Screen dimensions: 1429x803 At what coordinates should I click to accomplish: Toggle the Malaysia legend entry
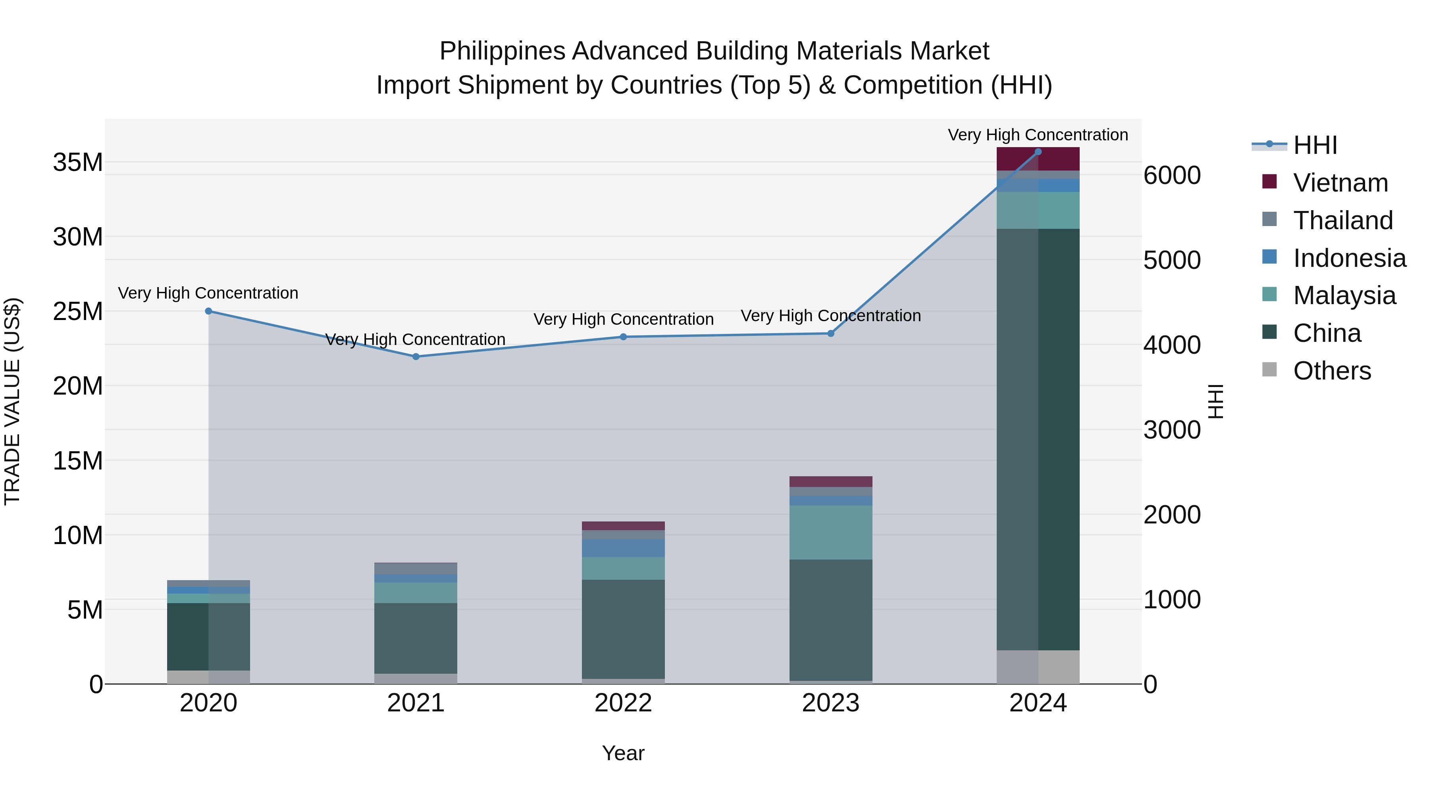click(1329, 295)
